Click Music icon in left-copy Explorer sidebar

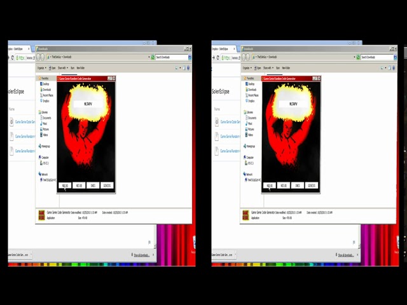pyautogui.click(x=41, y=123)
